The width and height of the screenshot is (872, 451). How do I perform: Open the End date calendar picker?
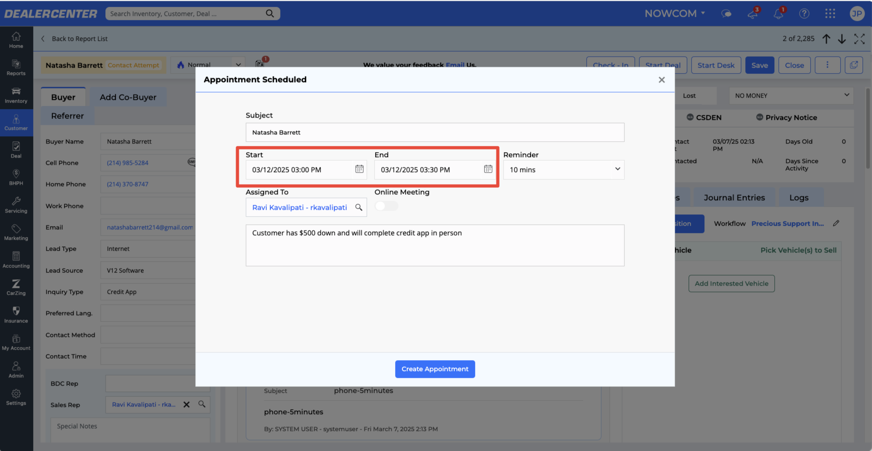click(488, 169)
